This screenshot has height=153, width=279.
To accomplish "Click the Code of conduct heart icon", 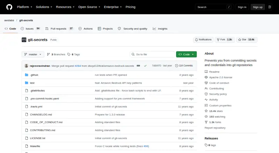I will (206, 83).
